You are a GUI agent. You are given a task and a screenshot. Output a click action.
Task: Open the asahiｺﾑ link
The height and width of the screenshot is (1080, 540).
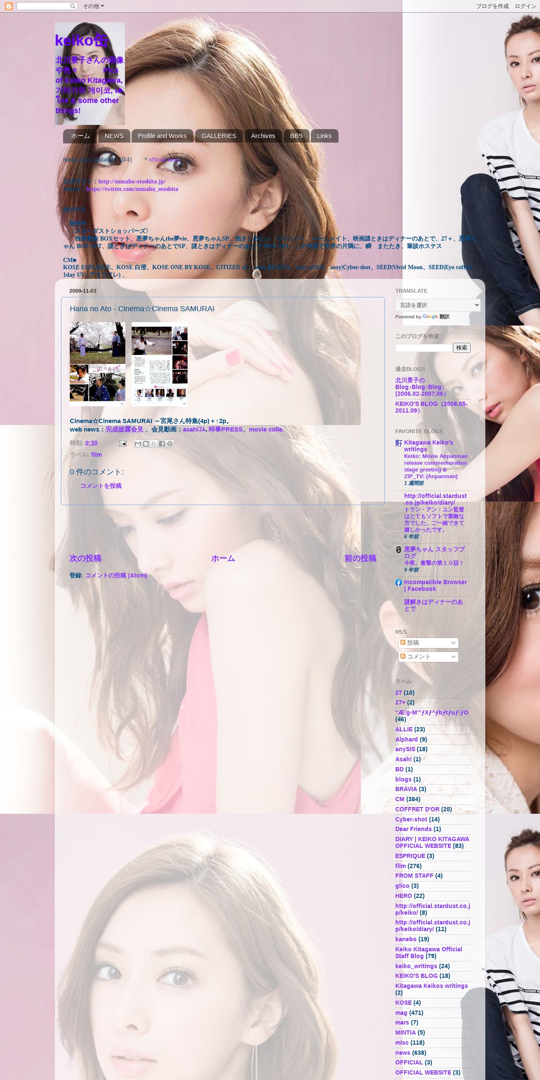tap(194, 429)
